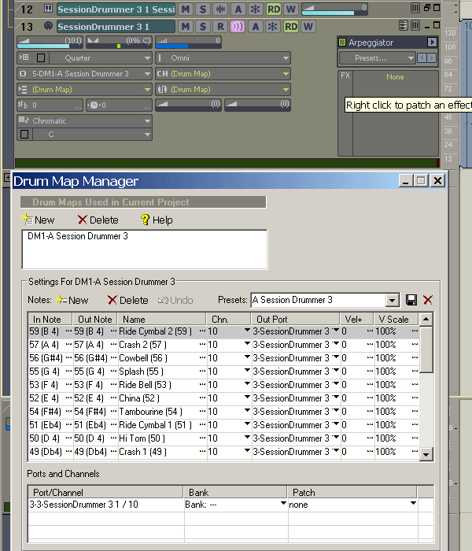Open the drum map Presets dropdown
The width and height of the screenshot is (472, 551).
click(x=393, y=300)
